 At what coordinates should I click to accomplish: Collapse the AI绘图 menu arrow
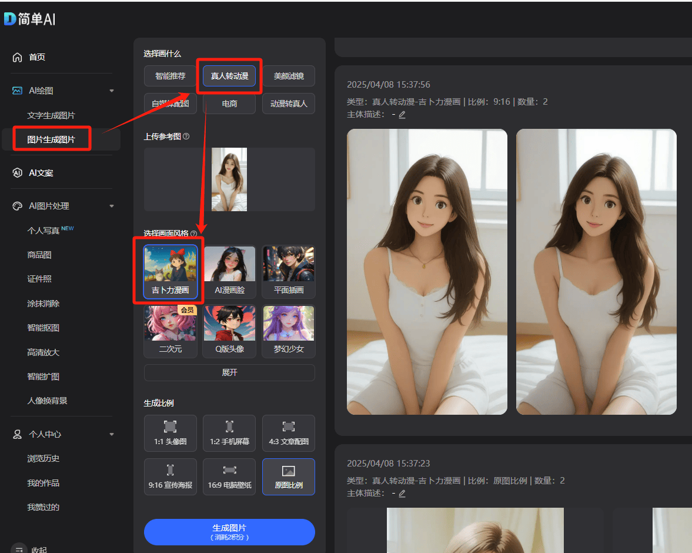click(x=112, y=91)
